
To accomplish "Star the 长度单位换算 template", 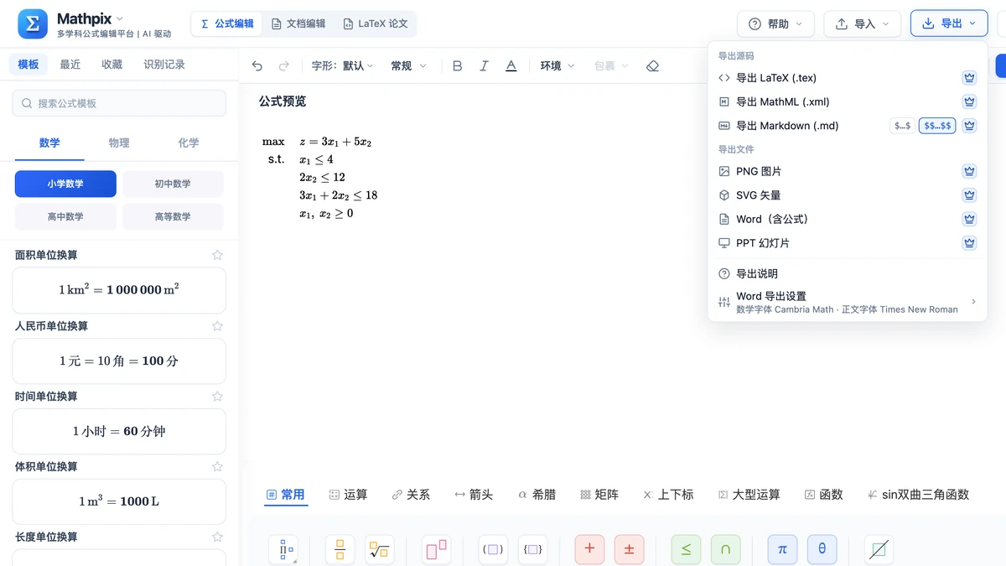I will 217,537.
